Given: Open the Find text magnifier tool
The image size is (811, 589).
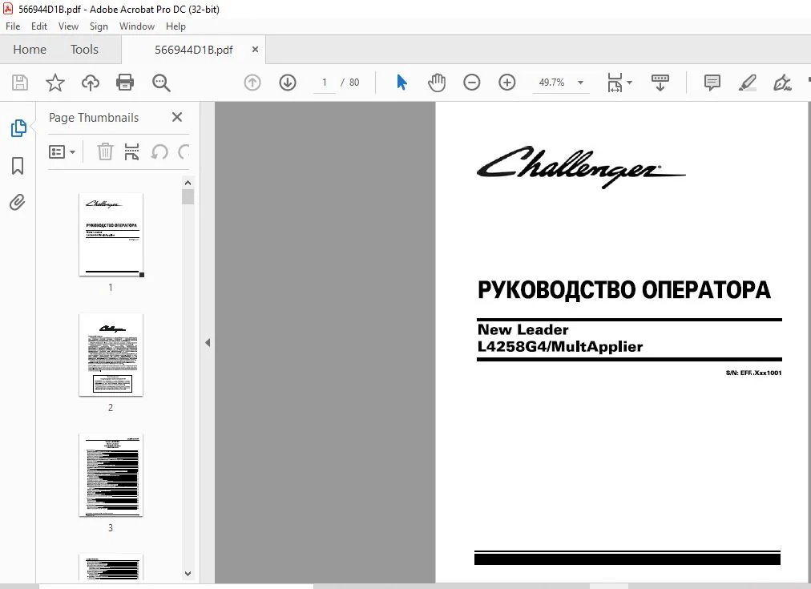Looking at the screenshot, I should [161, 83].
